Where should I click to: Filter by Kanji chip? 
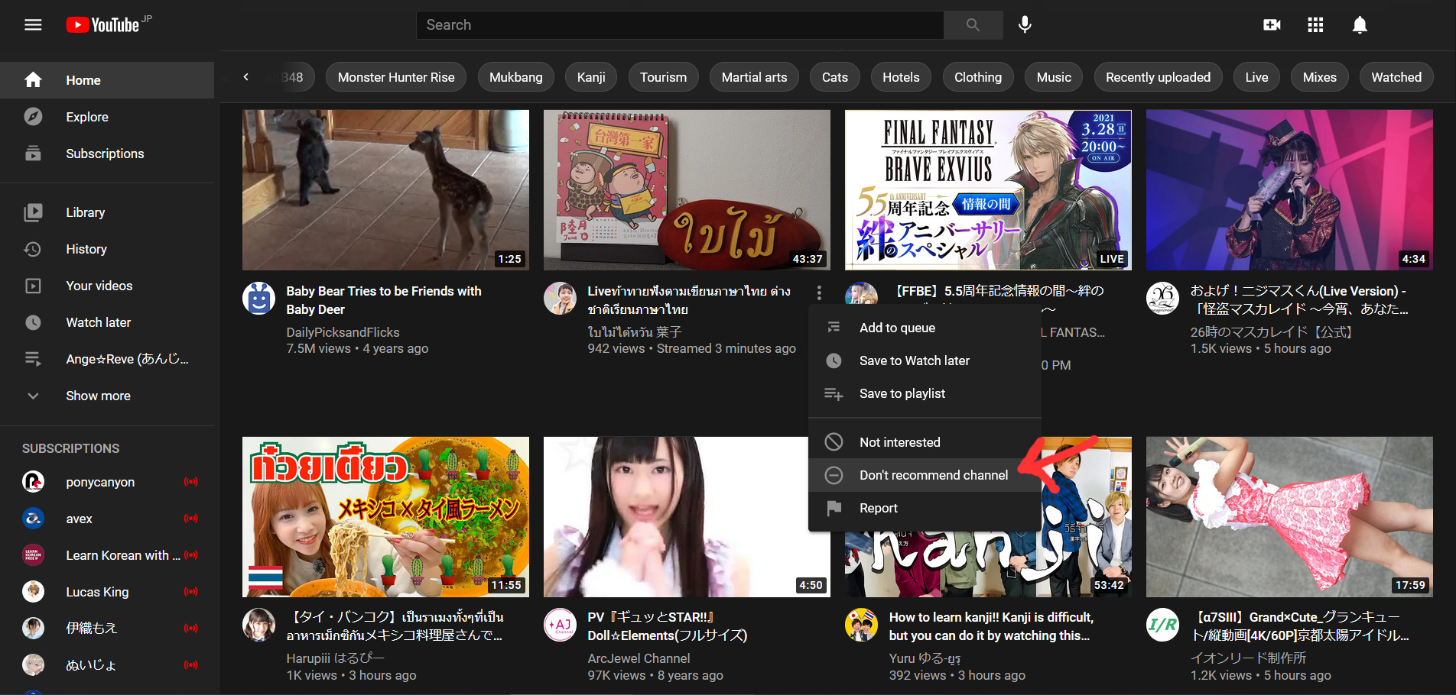(591, 77)
